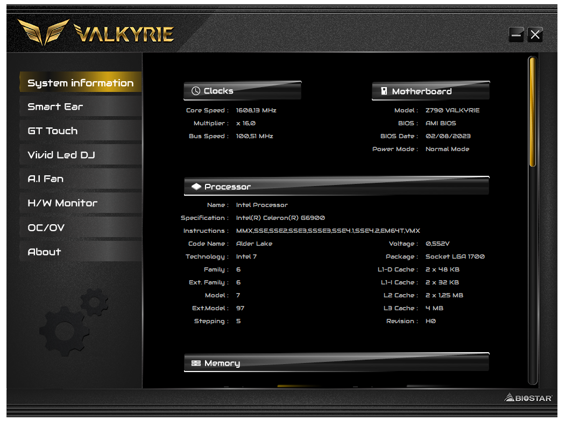This screenshot has height=421, width=565.
Task: Click the Clocks section header
Action: click(x=243, y=91)
